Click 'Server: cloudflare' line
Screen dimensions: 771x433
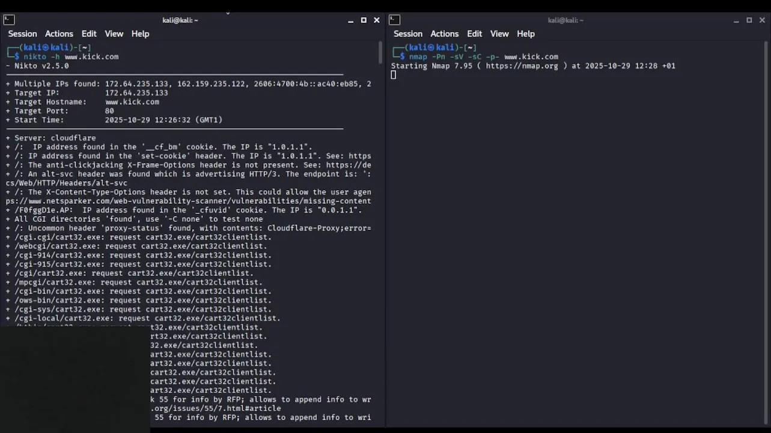point(51,138)
